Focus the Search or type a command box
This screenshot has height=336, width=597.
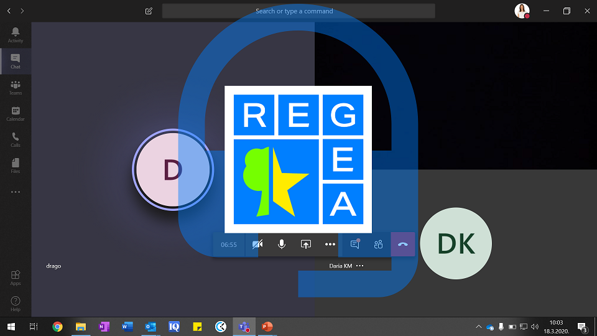coord(298,11)
